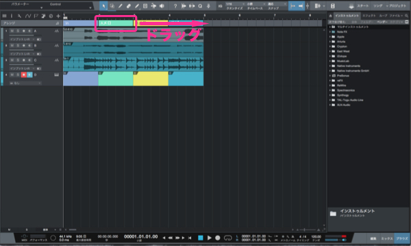Select the Eraser tool
Image resolution: width=411 pixels, height=246 pixels.
point(129,6)
